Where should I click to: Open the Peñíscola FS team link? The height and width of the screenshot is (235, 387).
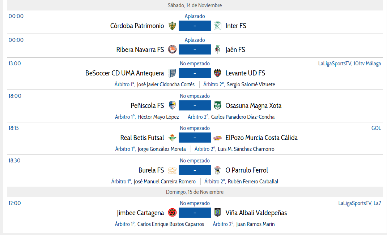pyautogui.click(x=147, y=106)
